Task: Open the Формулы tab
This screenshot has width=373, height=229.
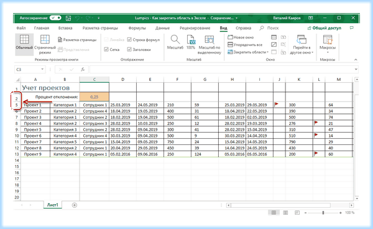Action: point(137,28)
